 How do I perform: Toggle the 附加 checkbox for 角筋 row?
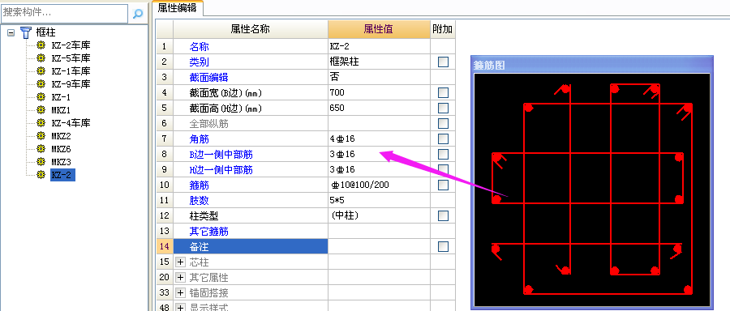[x=443, y=138]
